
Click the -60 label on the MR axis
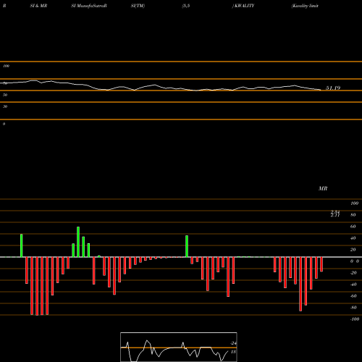(353, 296)
